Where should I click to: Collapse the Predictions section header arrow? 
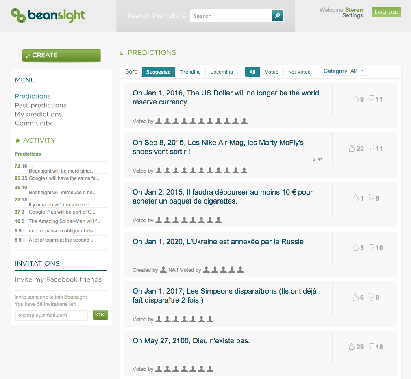point(122,53)
